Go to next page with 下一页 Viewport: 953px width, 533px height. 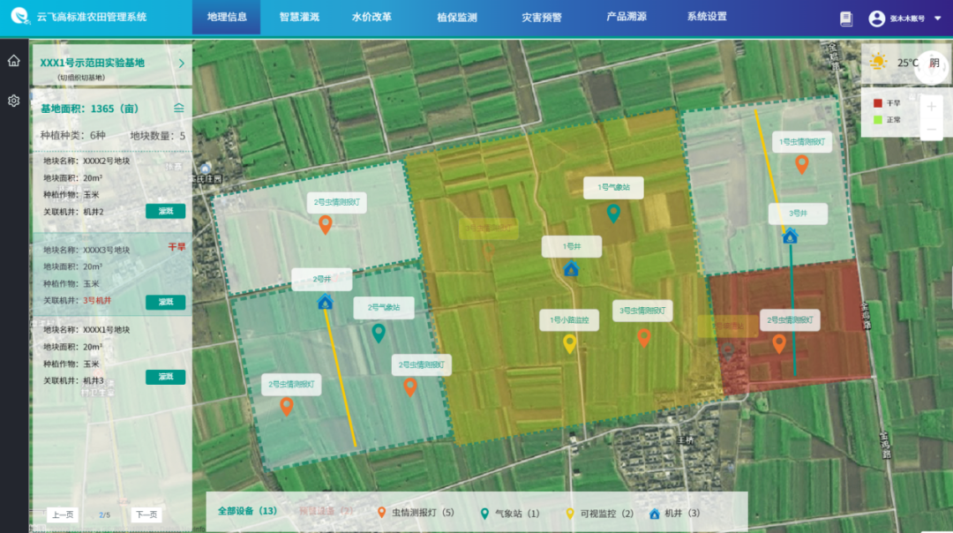coord(146,514)
